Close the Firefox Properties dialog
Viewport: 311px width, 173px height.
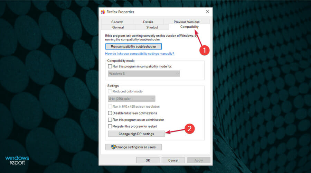coord(207,12)
